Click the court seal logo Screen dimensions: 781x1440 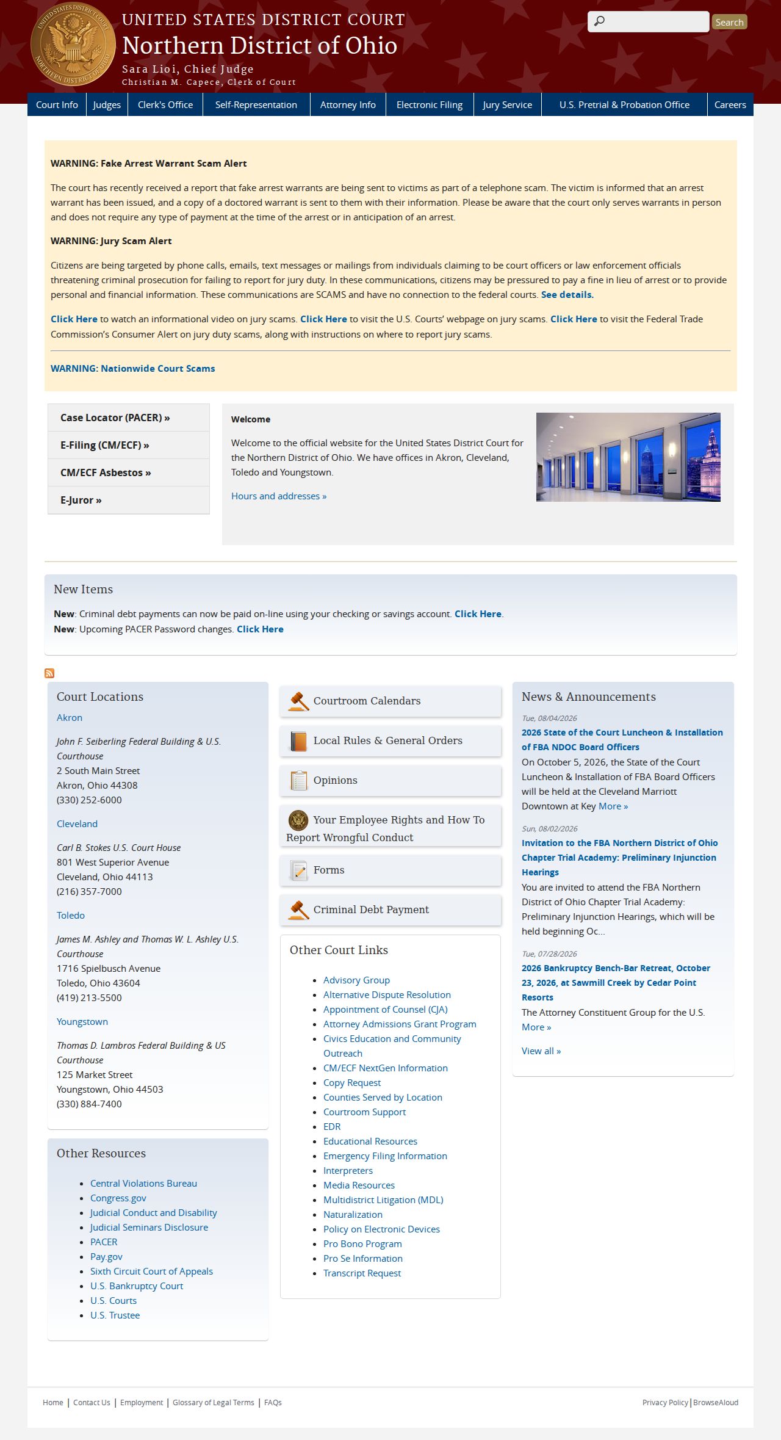[73, 45]
